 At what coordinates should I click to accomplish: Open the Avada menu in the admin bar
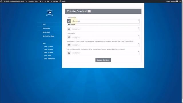62,1
